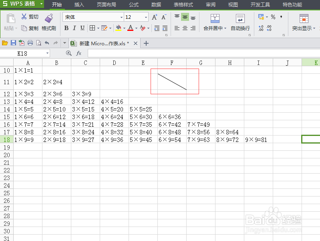Click the zoom magnifier beside formula bar
Image resolution: width=320 pixels, height=241 pixels.
pyautogui.click(x=69, y=53)
